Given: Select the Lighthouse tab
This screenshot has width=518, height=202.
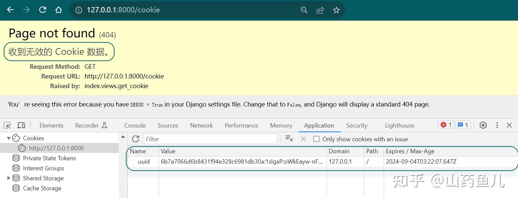Looking at the screenshot, I should [399, 125].
